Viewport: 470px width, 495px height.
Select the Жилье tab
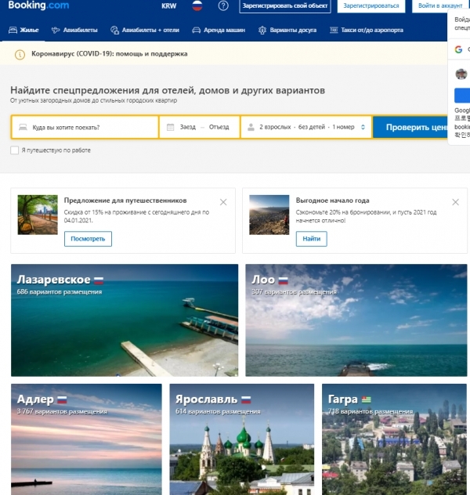click(x=23, y=31)
